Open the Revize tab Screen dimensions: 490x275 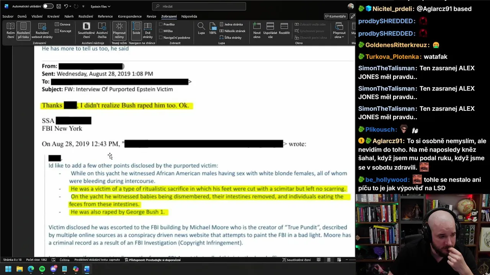pos(151,16)
